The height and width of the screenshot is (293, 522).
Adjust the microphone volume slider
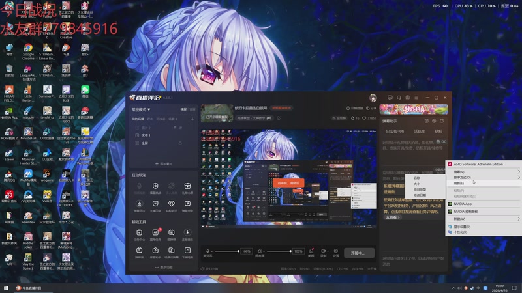click(227, 251)
